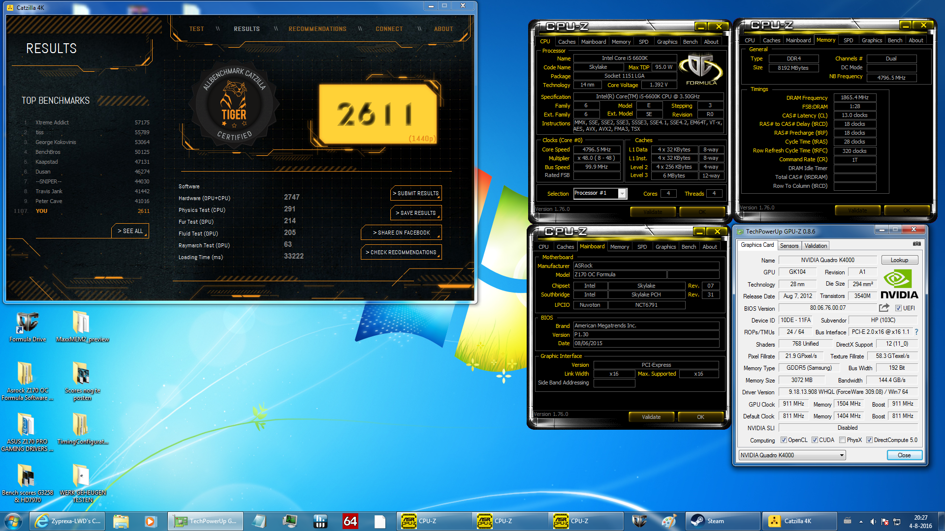Click the GPU-Z BIOS save arrow icon
Image resolution: width=945 pixels, height=531 pixels.
click(884, 308)
